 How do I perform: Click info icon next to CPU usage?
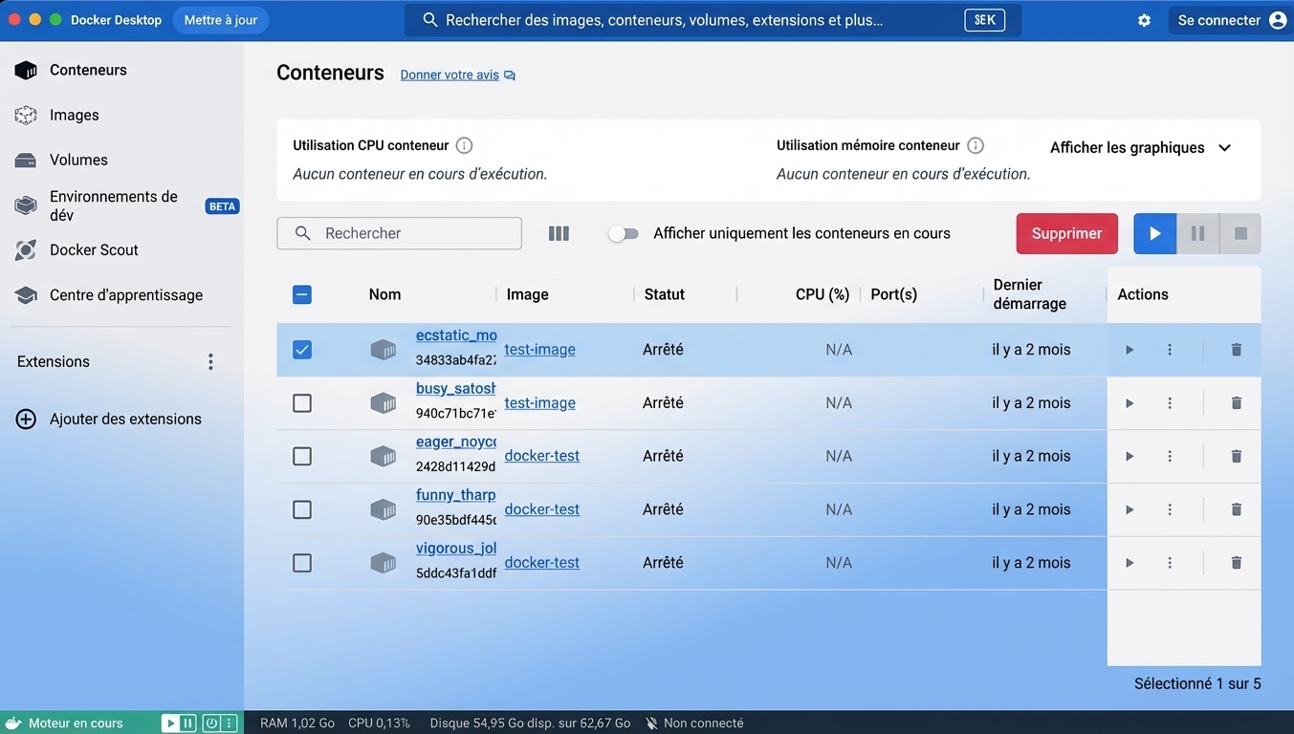point(464,145)
